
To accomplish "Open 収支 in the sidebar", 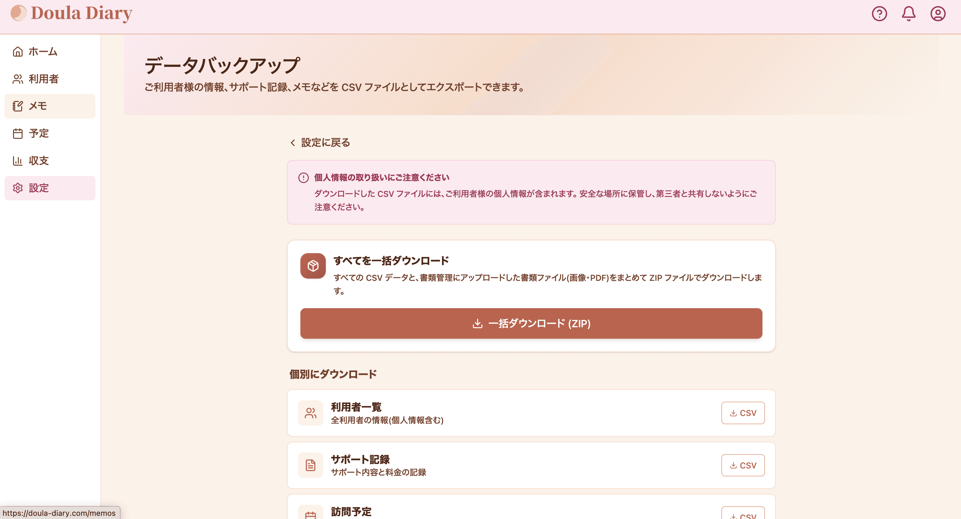I will click(50, 161).
